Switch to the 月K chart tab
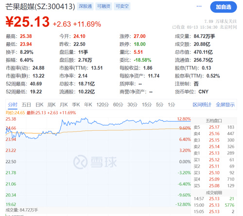 (64, 105)
